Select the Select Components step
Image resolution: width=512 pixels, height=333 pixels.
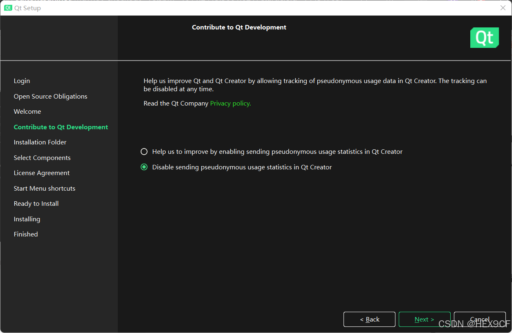coord(42,157)
